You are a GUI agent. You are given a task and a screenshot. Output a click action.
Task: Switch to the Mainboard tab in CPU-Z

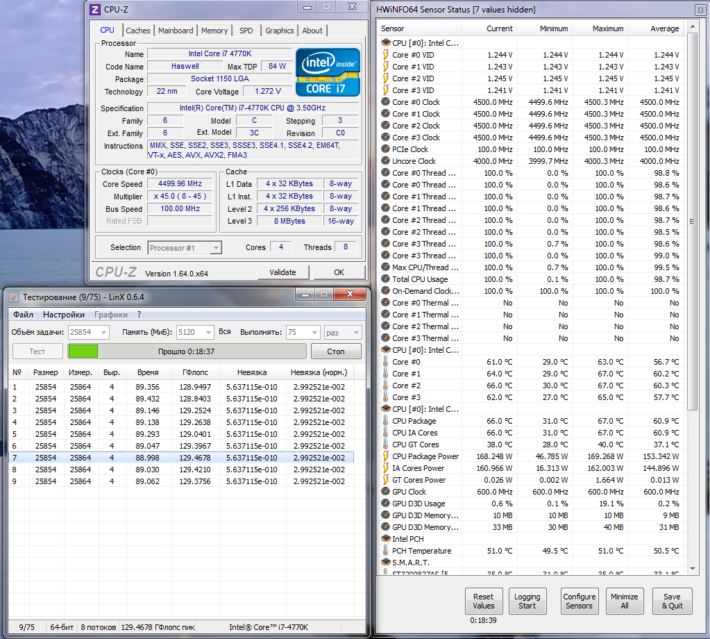pyautogui.click(x=176, y=31)
